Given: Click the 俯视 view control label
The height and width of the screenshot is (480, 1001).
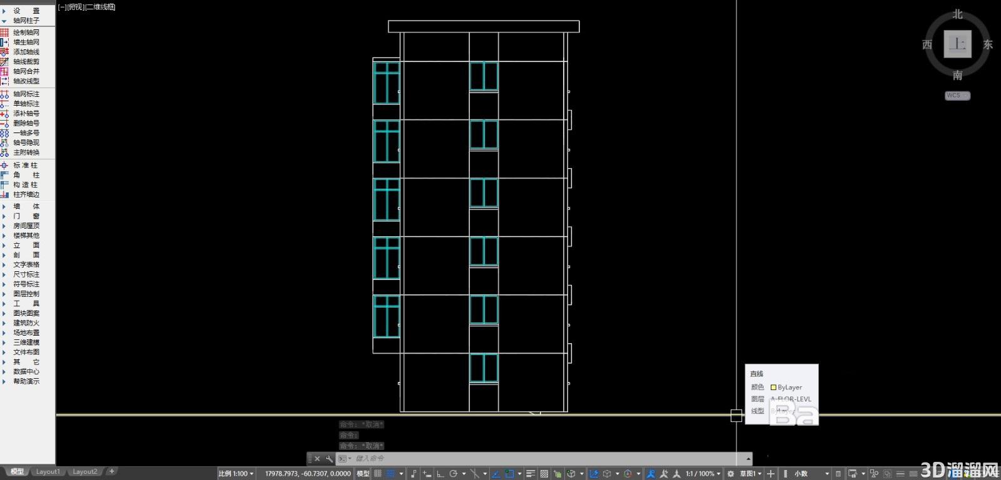Looking at the screenshot, I should (x=75, y=7).
